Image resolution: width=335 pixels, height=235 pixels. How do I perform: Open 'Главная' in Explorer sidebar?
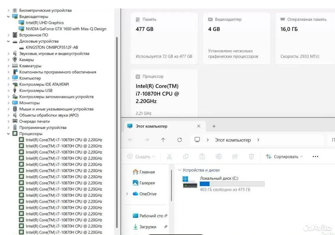(x=144, y=172)
